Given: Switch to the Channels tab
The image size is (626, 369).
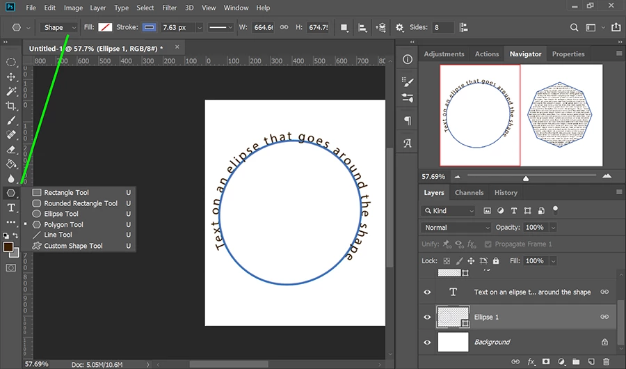Looking at the screenshot, I should [469, 193].
